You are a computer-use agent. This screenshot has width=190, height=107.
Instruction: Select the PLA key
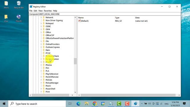tap(47, 71)
